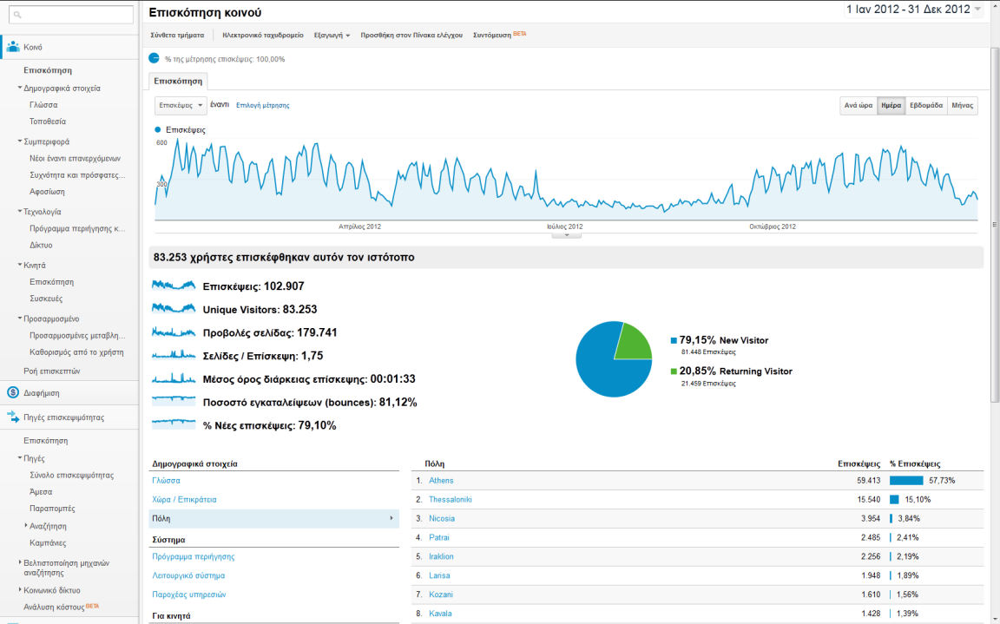Viewport: 1000px width, 624px height.
Task: Collapse the Τεχνολογία sidebar section
Action: point(20,212)
